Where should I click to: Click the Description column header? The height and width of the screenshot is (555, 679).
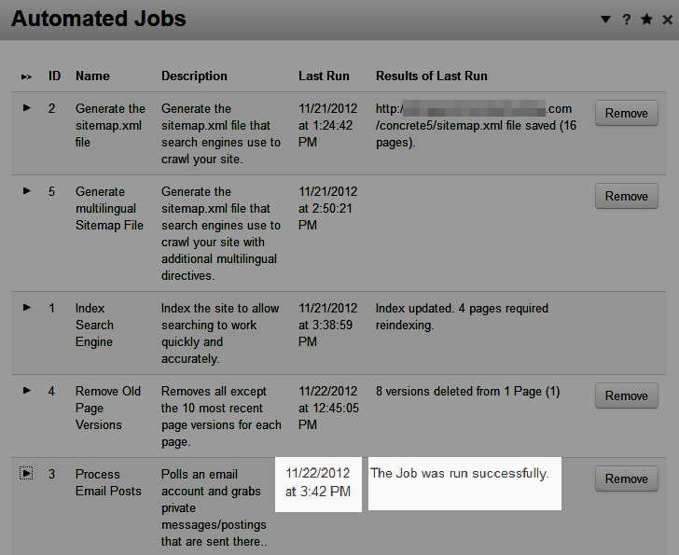[194, 76]
